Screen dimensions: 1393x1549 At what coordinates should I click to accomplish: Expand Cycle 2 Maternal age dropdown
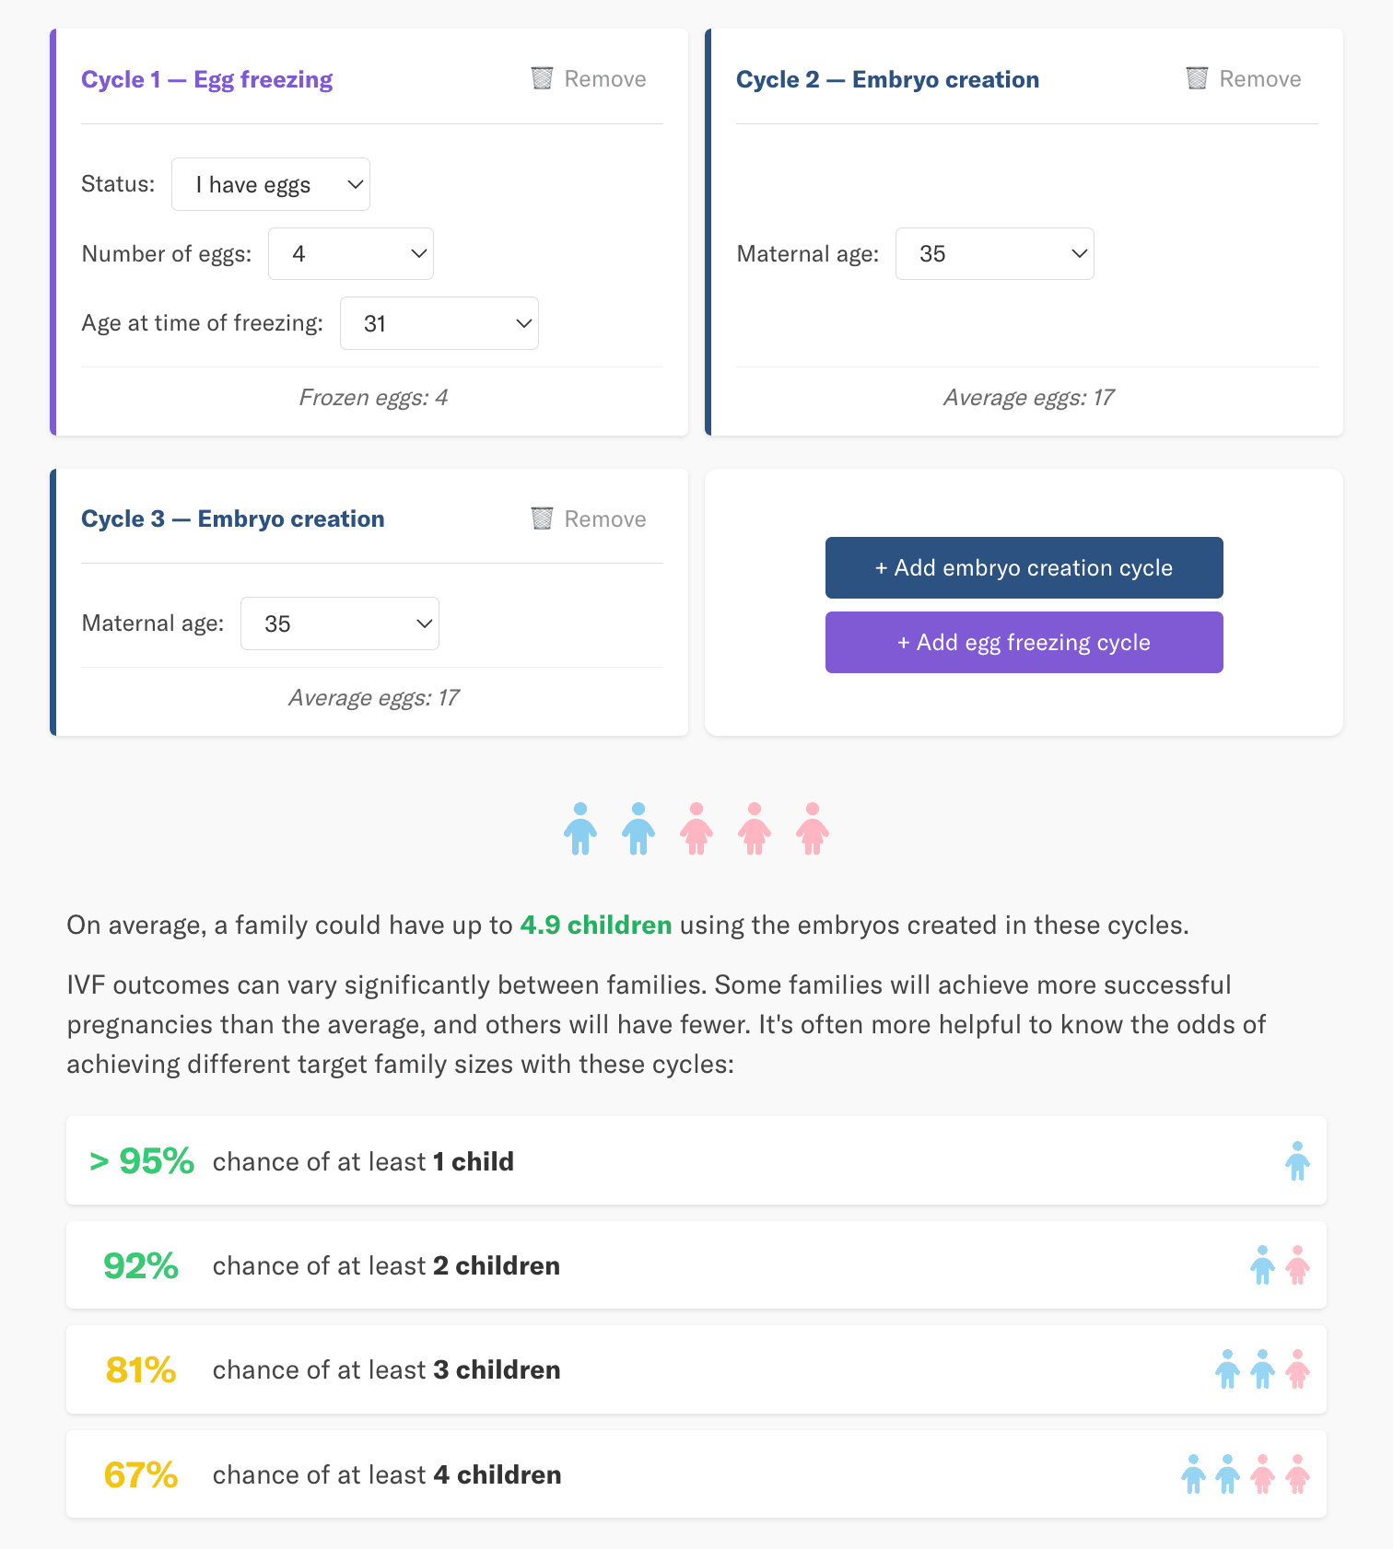(x=995, y=254)
